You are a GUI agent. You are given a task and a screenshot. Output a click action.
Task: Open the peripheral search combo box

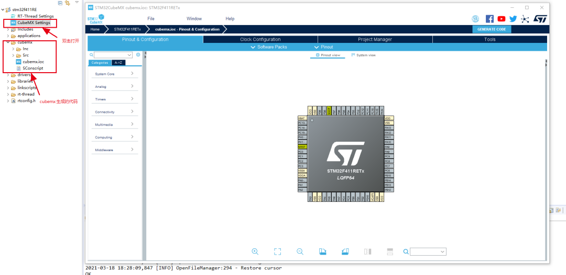(x=113, y=55)
